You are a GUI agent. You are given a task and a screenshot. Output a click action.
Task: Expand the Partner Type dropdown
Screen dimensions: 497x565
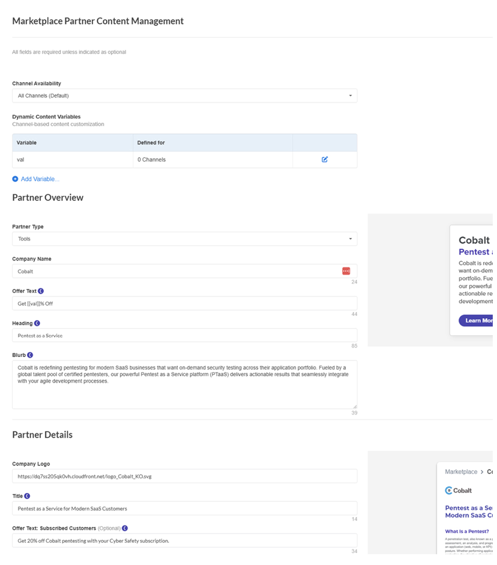coord(184,239)
